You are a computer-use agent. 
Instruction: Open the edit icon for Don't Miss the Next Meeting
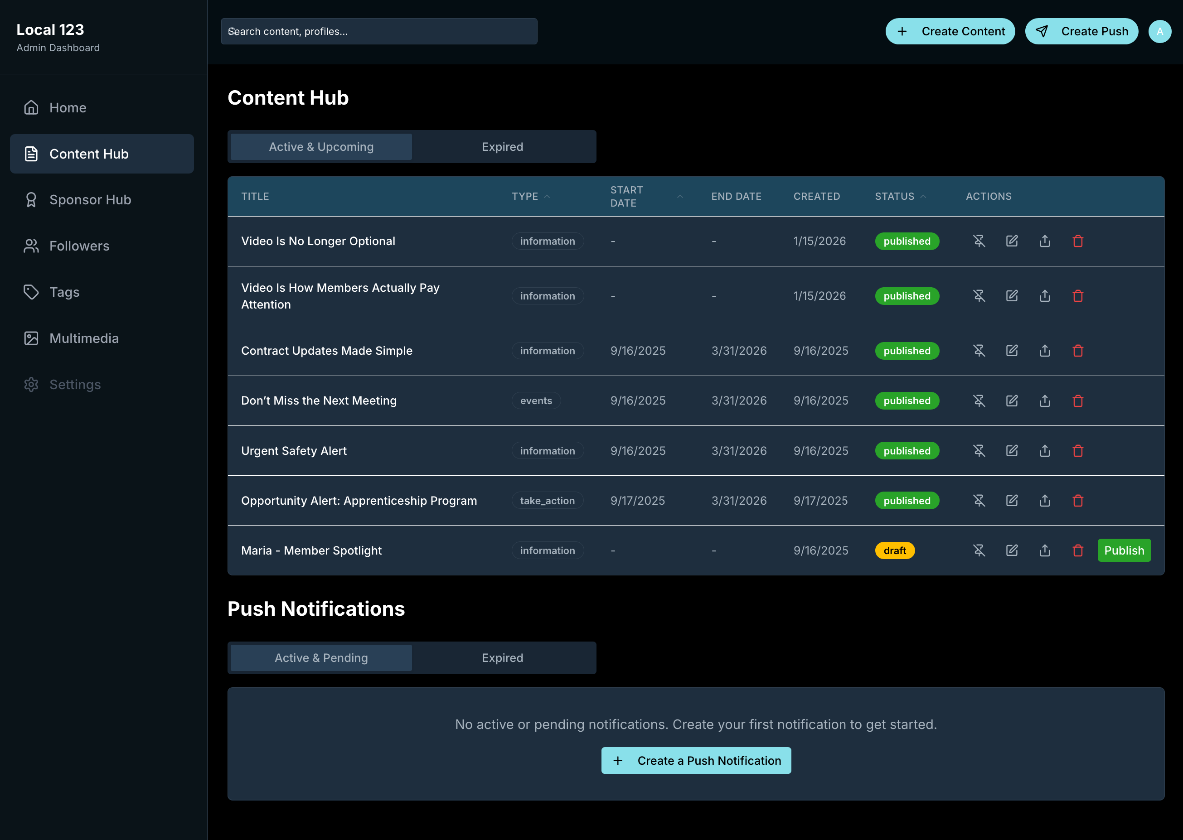(x=1012, y=401)
